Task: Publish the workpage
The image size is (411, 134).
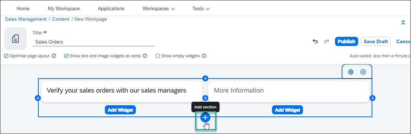Action: tap(347, 41)
